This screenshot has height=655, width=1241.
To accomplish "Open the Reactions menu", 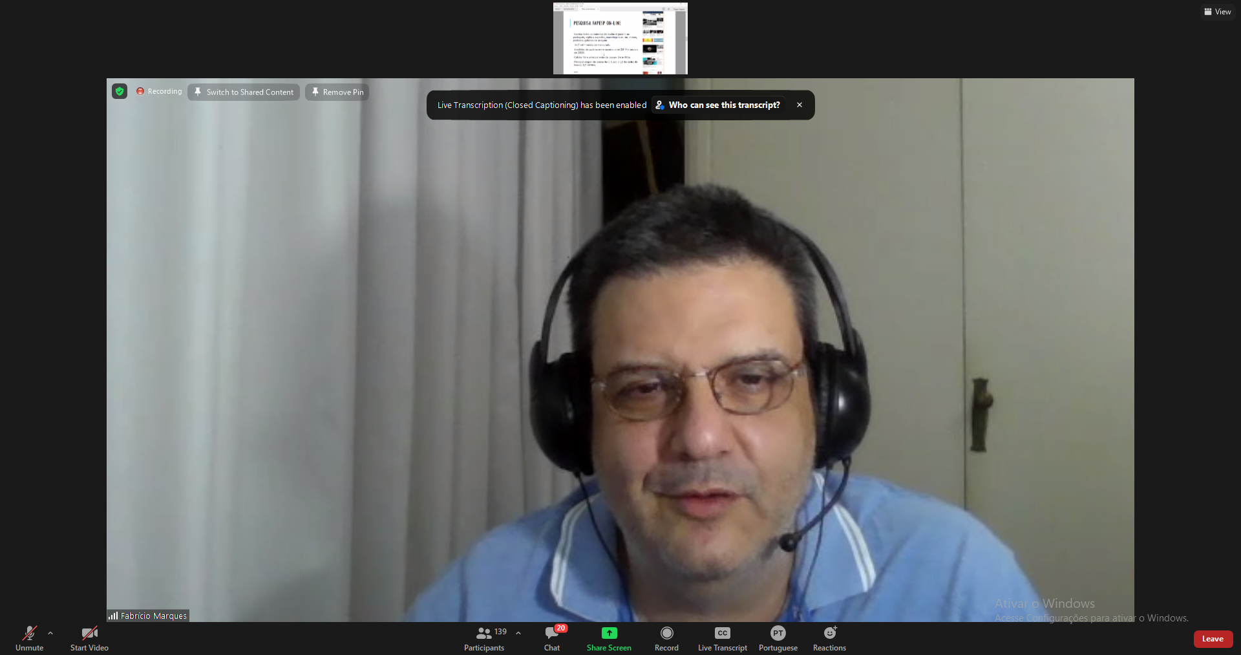I will (829, 638).
